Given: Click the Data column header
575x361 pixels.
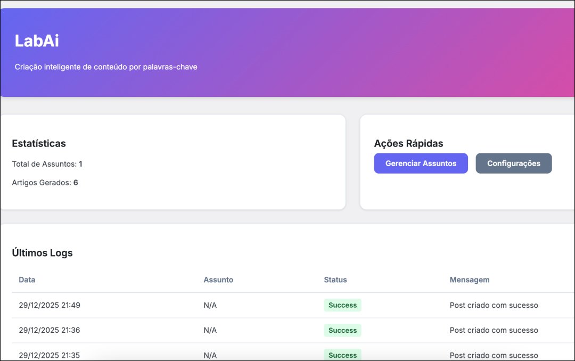Looking at the screenshot, I should pyautogui.click(x=27, y=280).
